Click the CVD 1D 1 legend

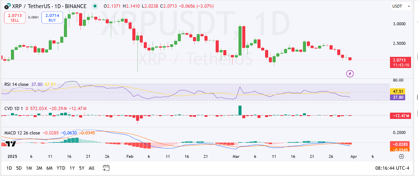(x=14, y=108)
